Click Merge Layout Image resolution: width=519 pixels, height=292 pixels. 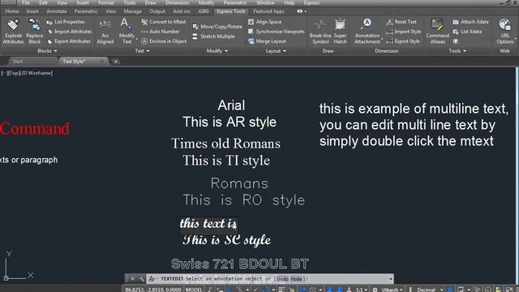[x=267, y=41]
